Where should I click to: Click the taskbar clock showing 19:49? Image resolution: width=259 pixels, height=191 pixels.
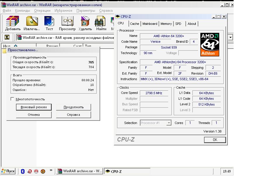[227, 171]
